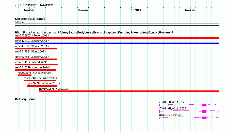Click the 107470k ruler tick label
Viewport: 226px width, 132px height.
(83, 10)
